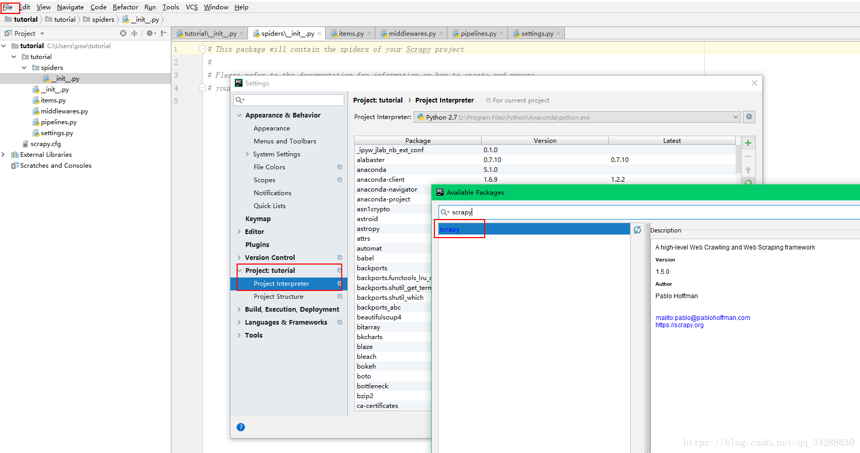The height and width of the screenshot is (453, 860).
Task: Open the Tools menu
Action: pos(170,7)
